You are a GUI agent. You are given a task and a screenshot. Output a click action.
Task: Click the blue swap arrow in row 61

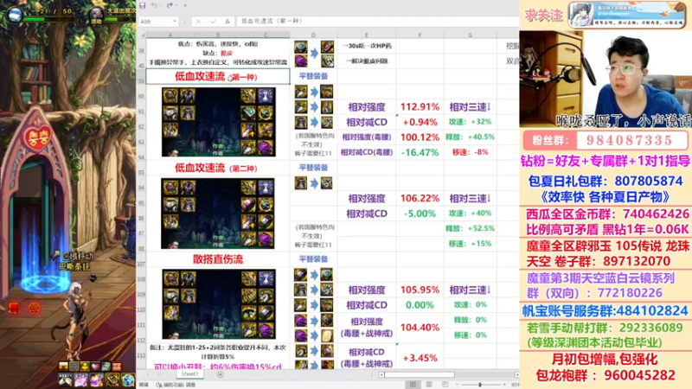[x=314, y=107]
